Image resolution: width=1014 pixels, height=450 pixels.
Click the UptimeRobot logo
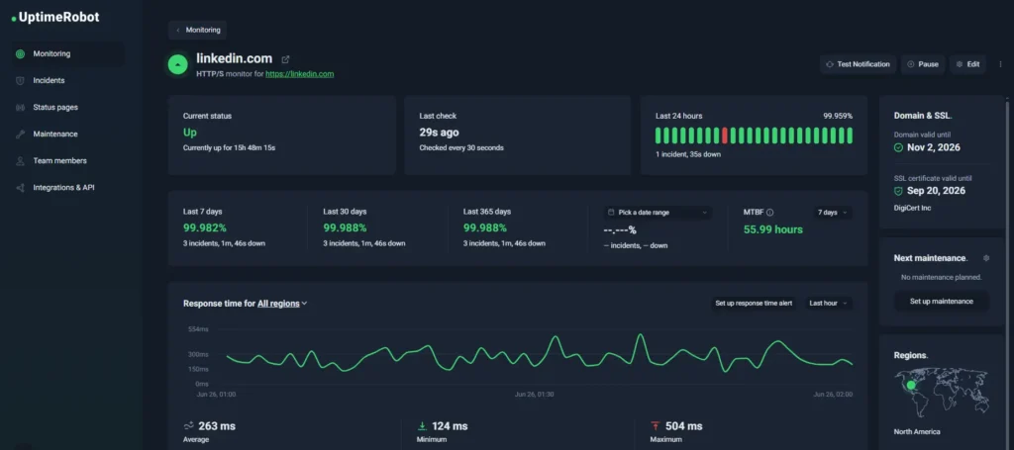(x=55, y=18)
